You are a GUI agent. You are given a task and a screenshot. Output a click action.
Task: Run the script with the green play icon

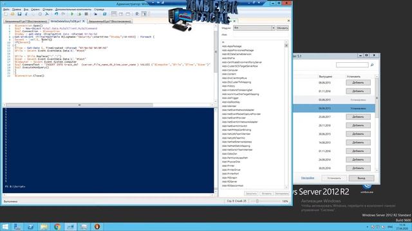(72, 14)
